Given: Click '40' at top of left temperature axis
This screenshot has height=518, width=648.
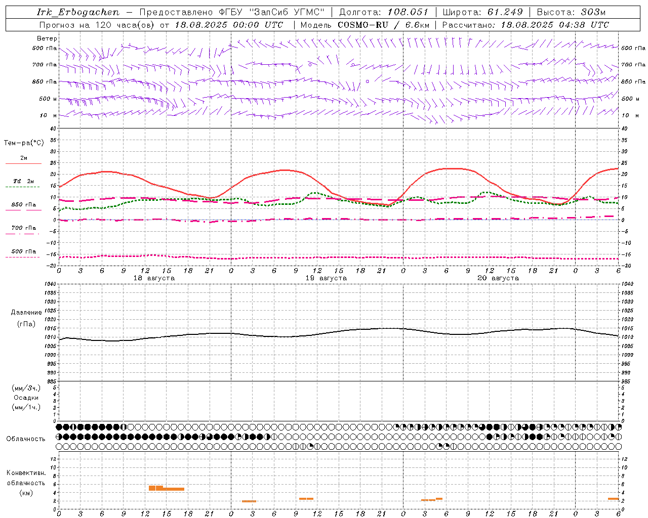Looking at the screenshot, I should [x=53, y=128].
